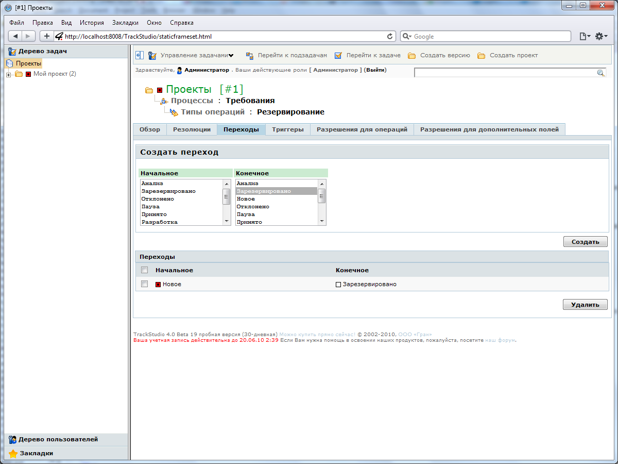Toggle the select-all checkbox in Переходы header

pyautogui.click(x=145, y=270)
